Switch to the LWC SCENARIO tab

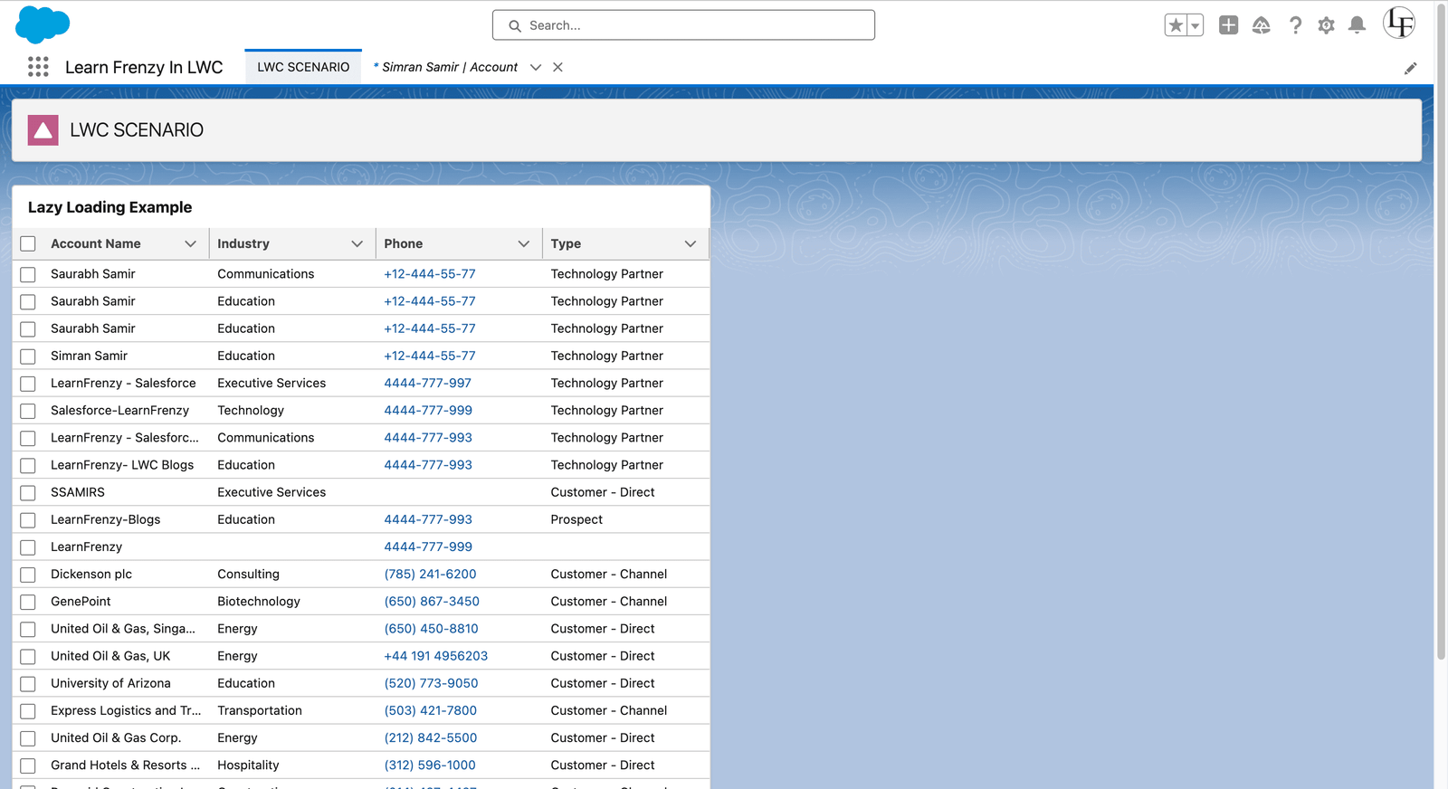click(x=303, y=67)
